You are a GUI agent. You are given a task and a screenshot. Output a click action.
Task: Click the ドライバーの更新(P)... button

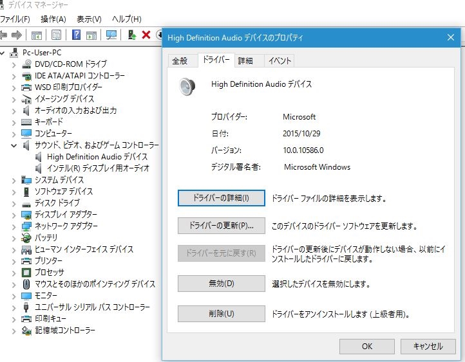click(x=222, y=226)
